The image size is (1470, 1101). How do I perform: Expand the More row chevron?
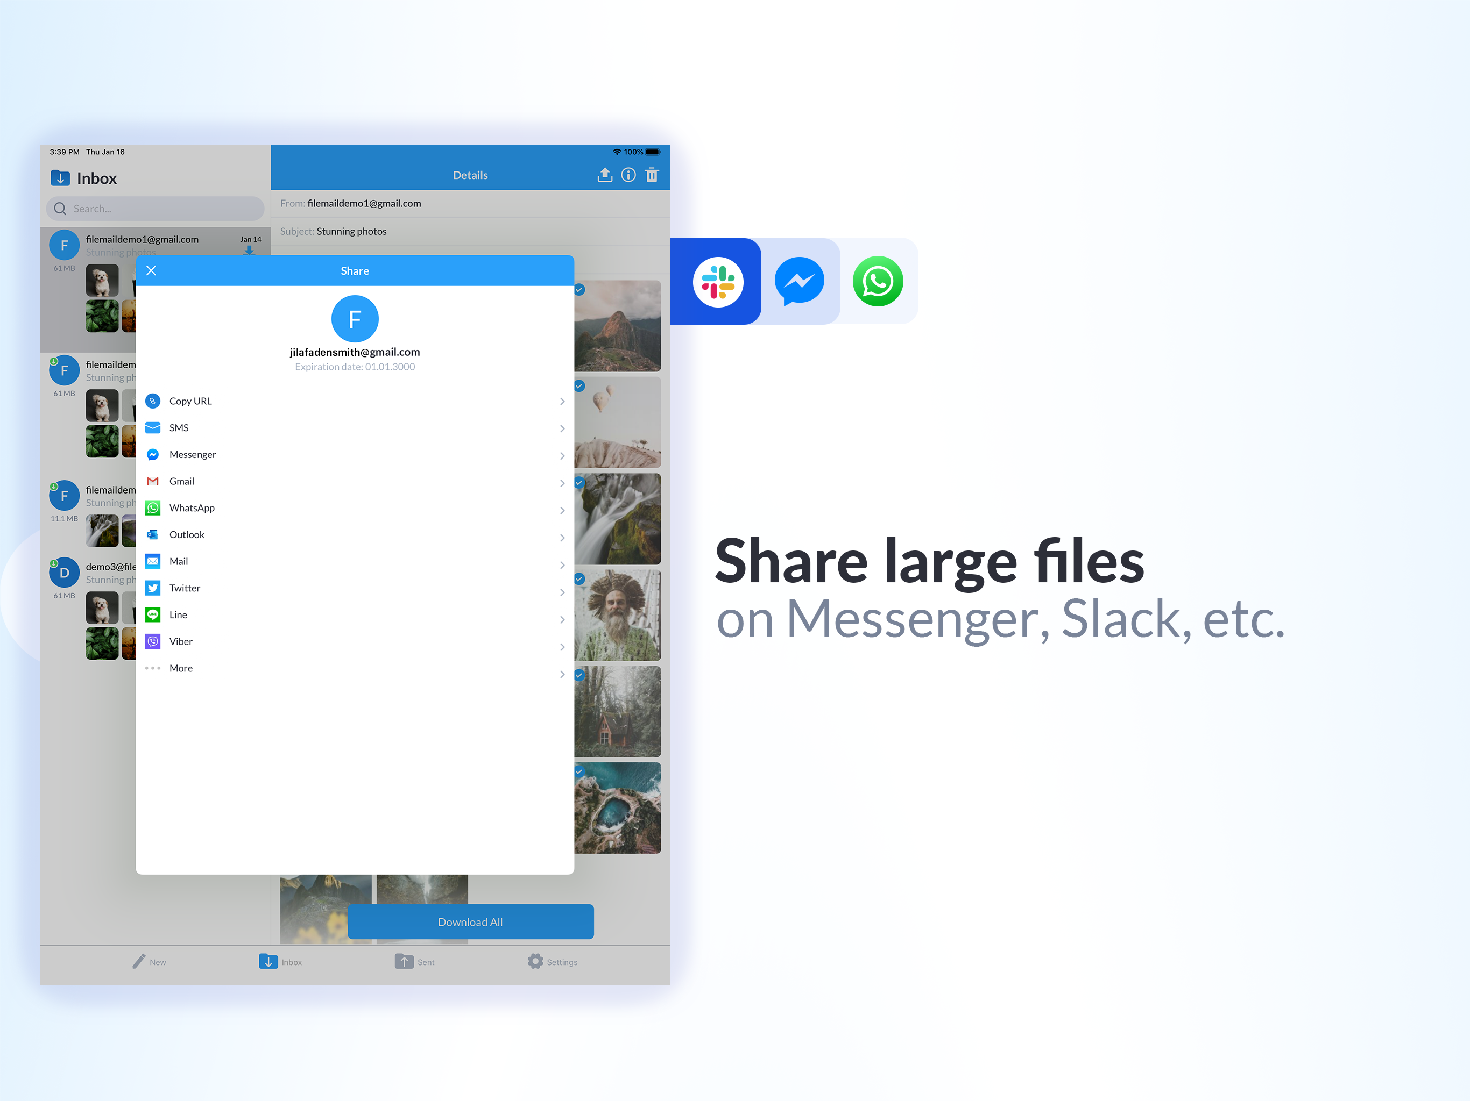562,674
